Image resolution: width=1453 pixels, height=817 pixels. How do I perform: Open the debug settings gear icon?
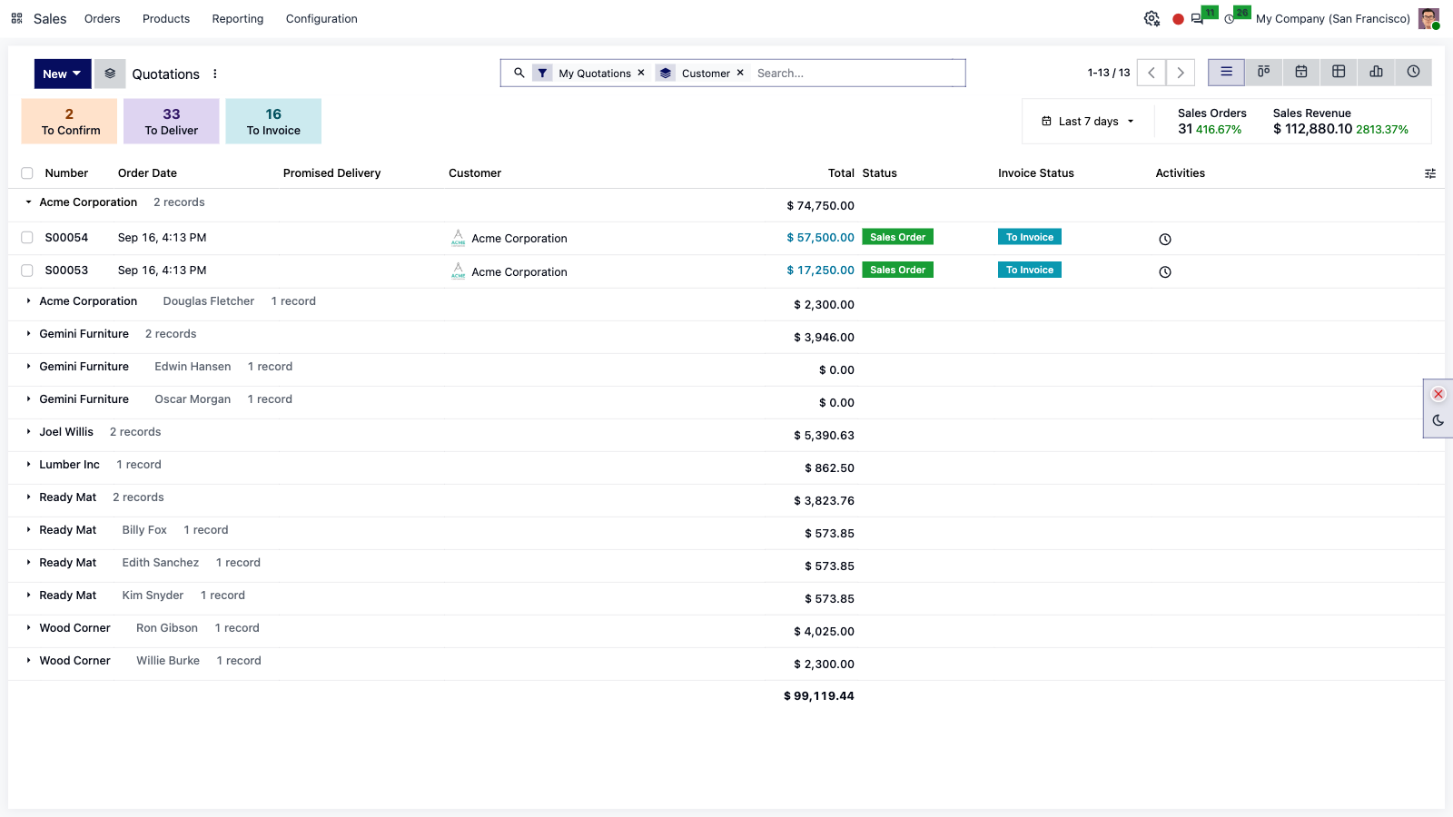(1152, 18)
